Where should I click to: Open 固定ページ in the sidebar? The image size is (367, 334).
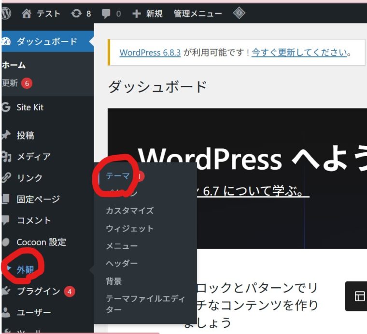click(x=38, y=199)
